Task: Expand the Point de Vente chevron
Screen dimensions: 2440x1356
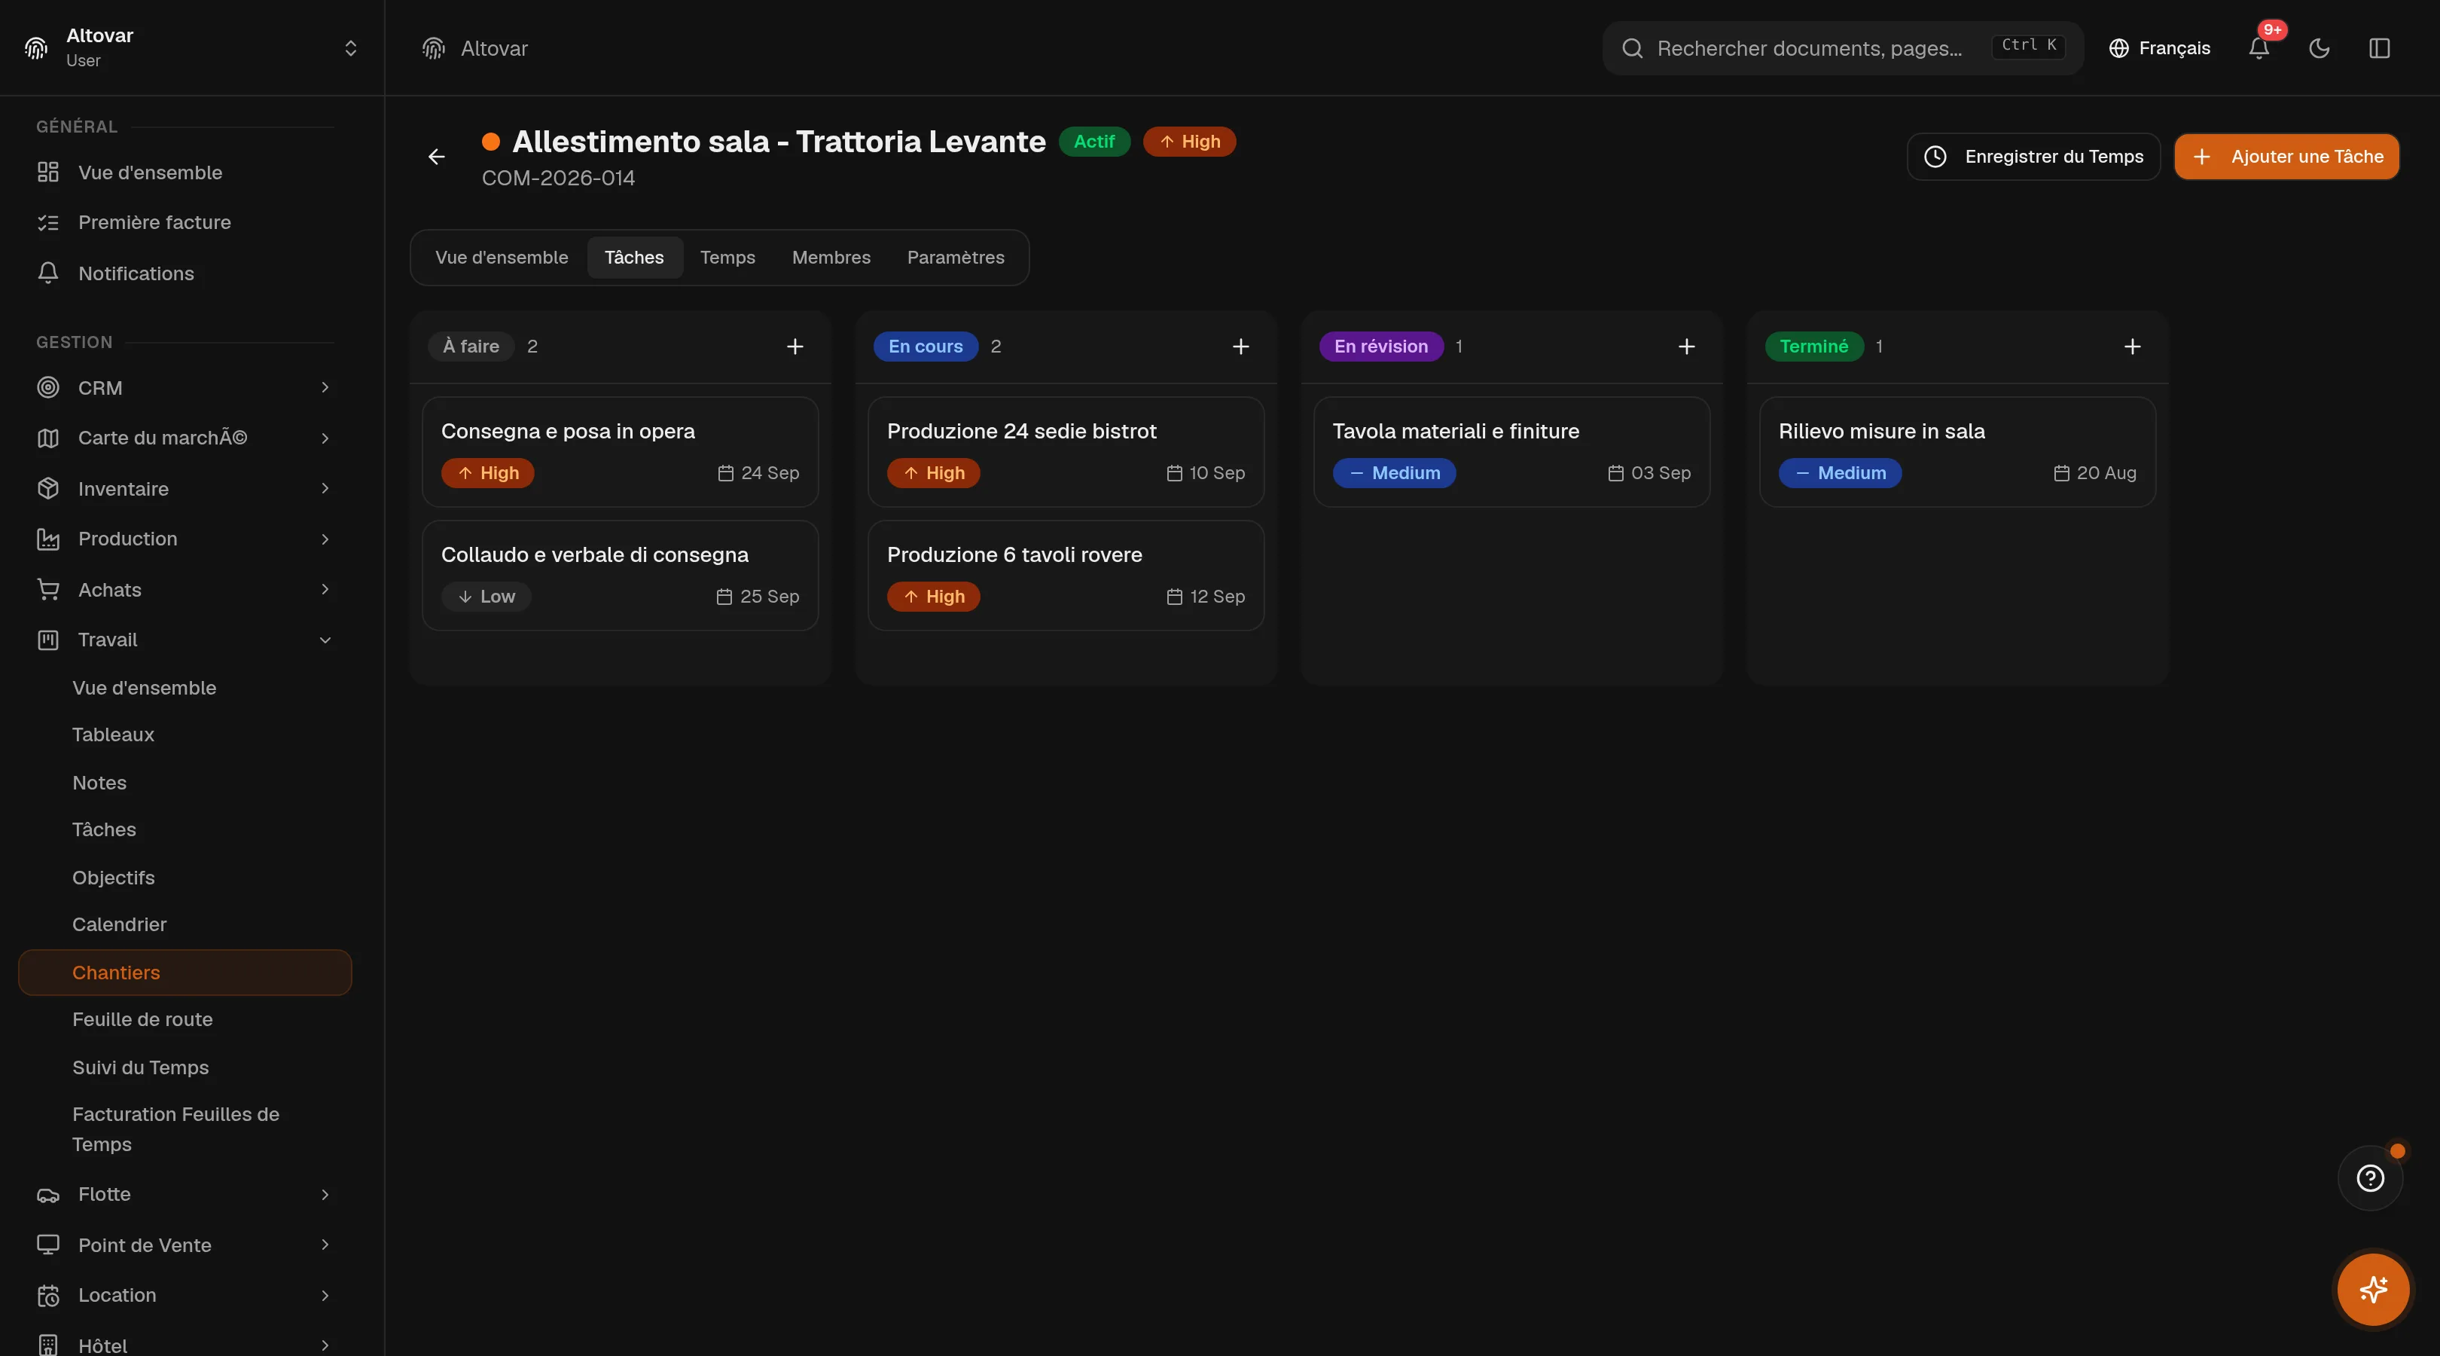Action: [x=325, y=1245]
